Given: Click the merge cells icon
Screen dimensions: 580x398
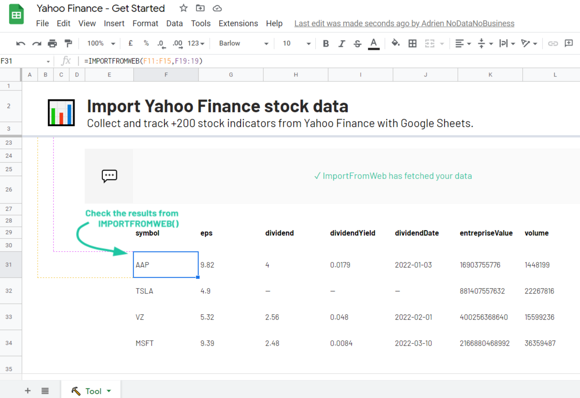Looking at the screenshot, I should point(430,43).
